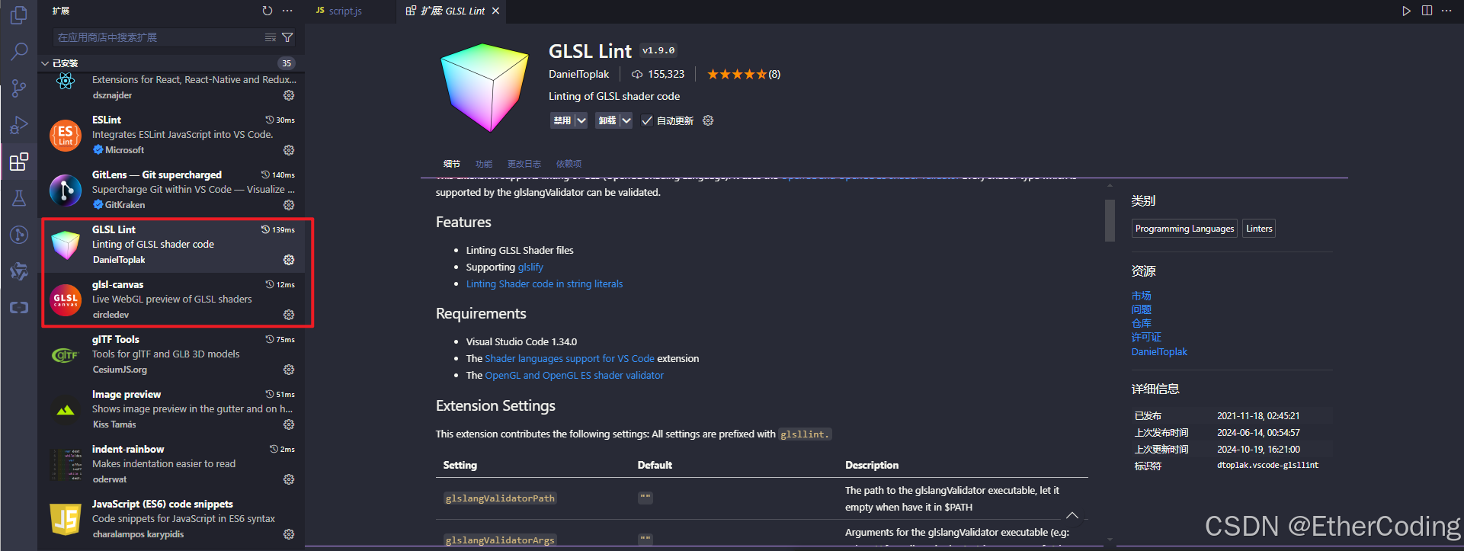
Task: Open Shader languages support for VS Code link
Action: 569,358
